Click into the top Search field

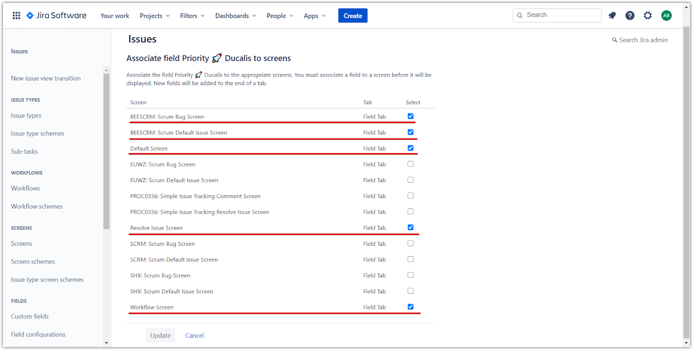click(x=557, y=15)
